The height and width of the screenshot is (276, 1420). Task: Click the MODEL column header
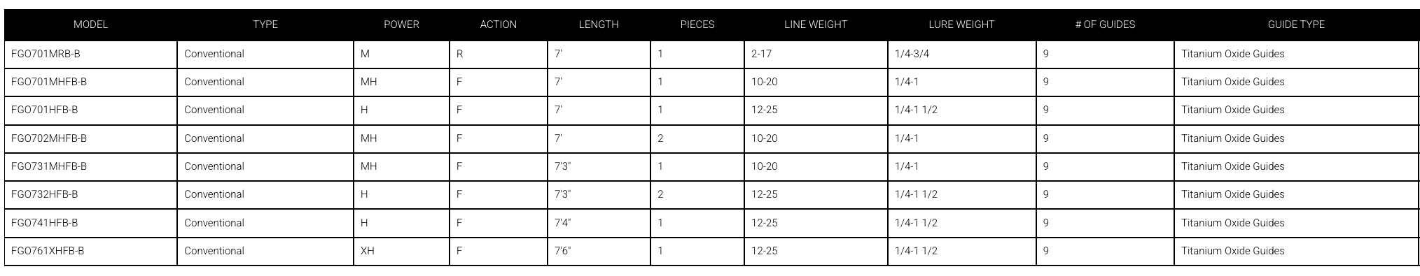[90, 24]
